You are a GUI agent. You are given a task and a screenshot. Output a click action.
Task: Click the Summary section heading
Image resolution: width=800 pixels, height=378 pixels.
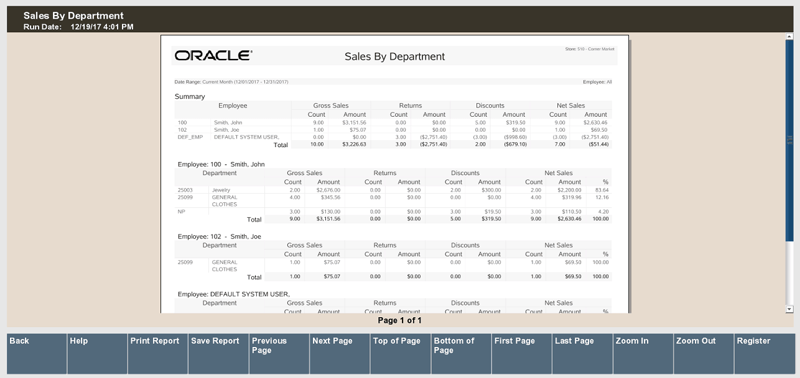pyautogui.click(x=190, y=97)
